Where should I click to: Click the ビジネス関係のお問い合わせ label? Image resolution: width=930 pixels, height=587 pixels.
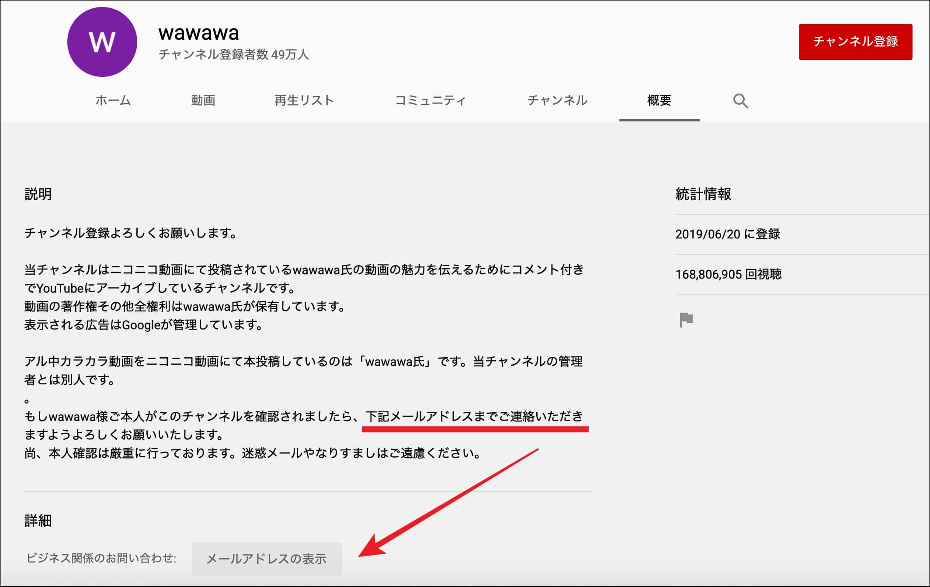(x=101, y=558)
